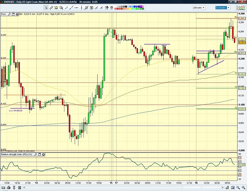Open the indicators chart icon at top right

click(241, 7)
